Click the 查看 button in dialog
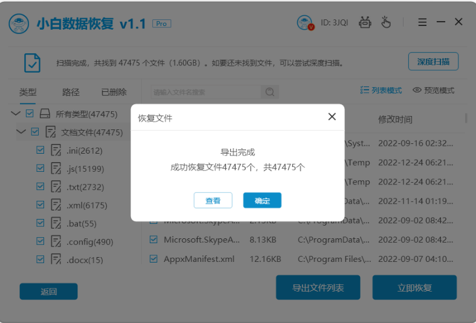This screenshot has height=323, width=476. tap(213, 201)
